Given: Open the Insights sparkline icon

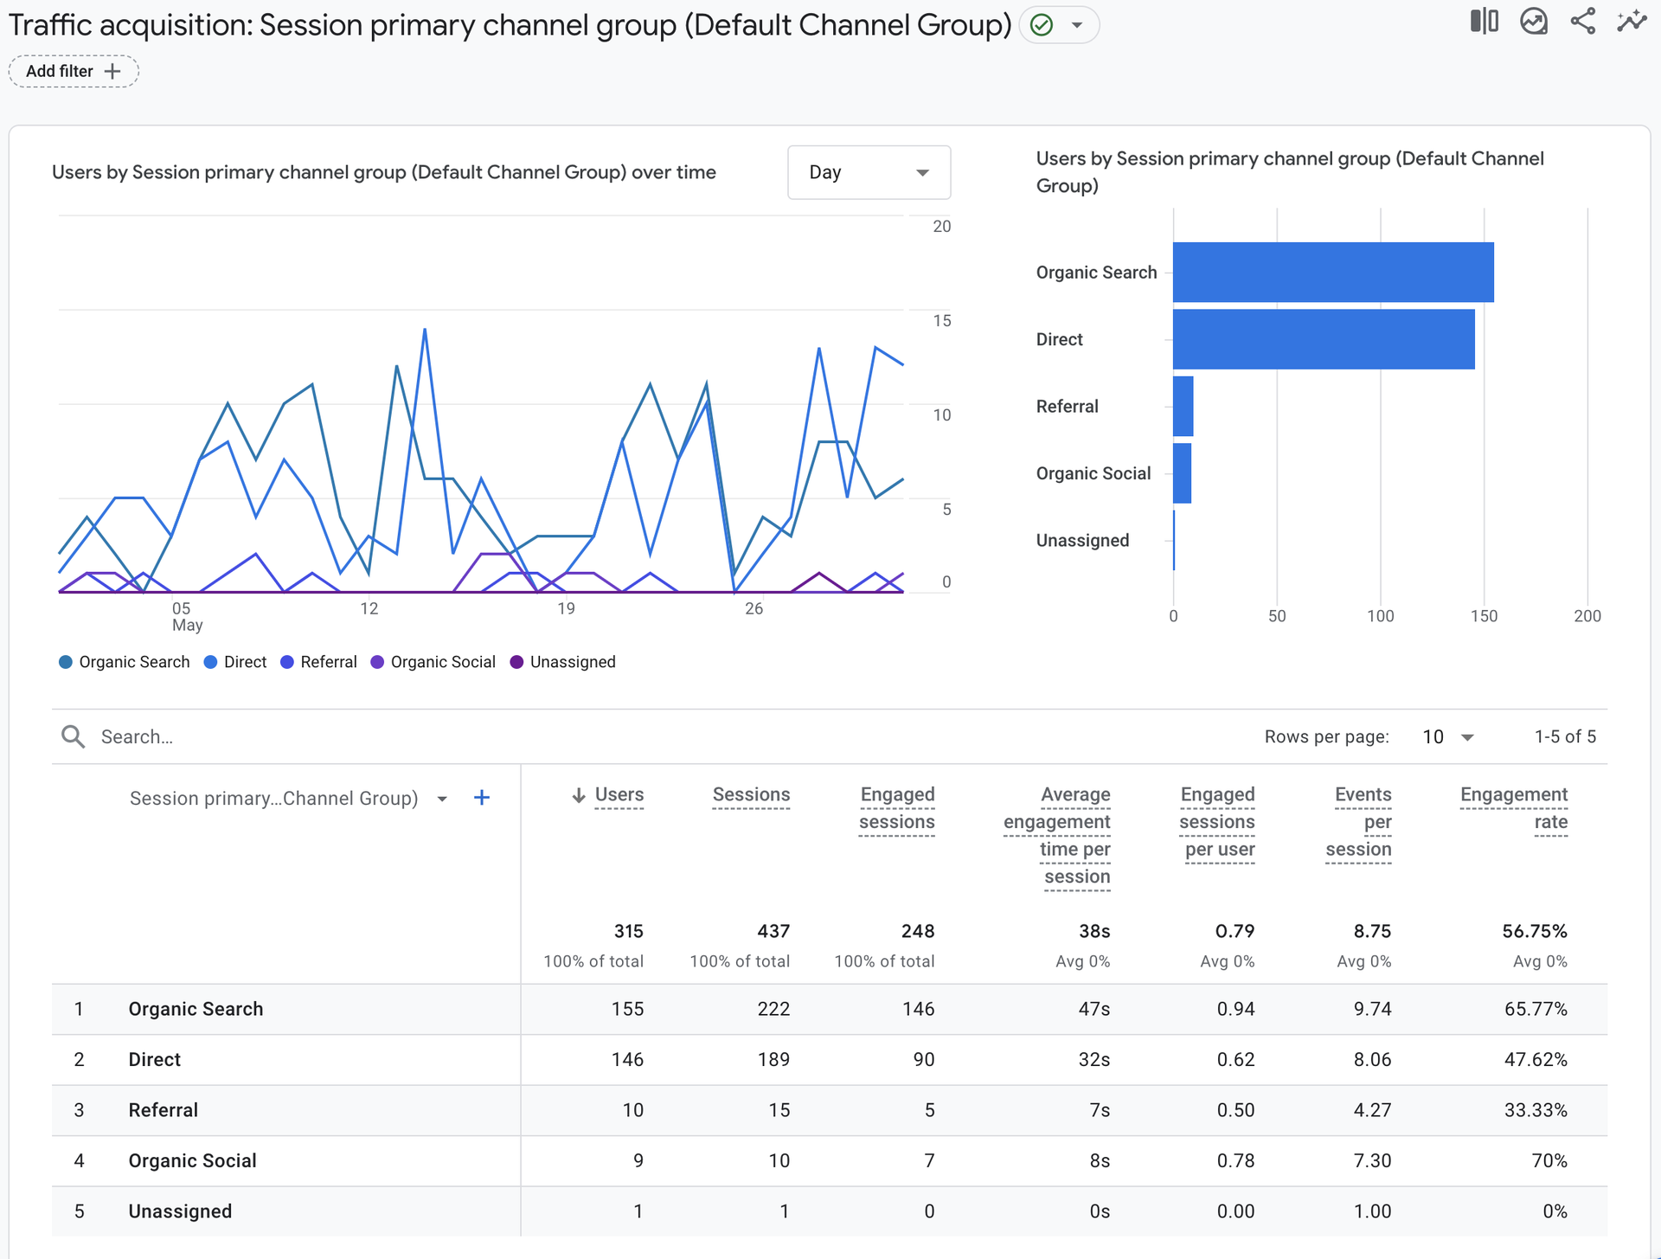Looking at the screenshot, I should tap(1632, 22).
